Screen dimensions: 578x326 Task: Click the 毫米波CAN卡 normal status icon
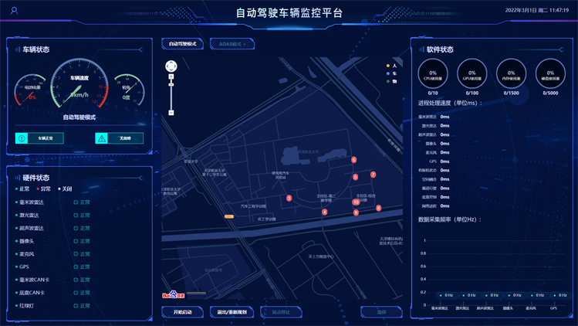pyautogui.click(x=76, y=280)
